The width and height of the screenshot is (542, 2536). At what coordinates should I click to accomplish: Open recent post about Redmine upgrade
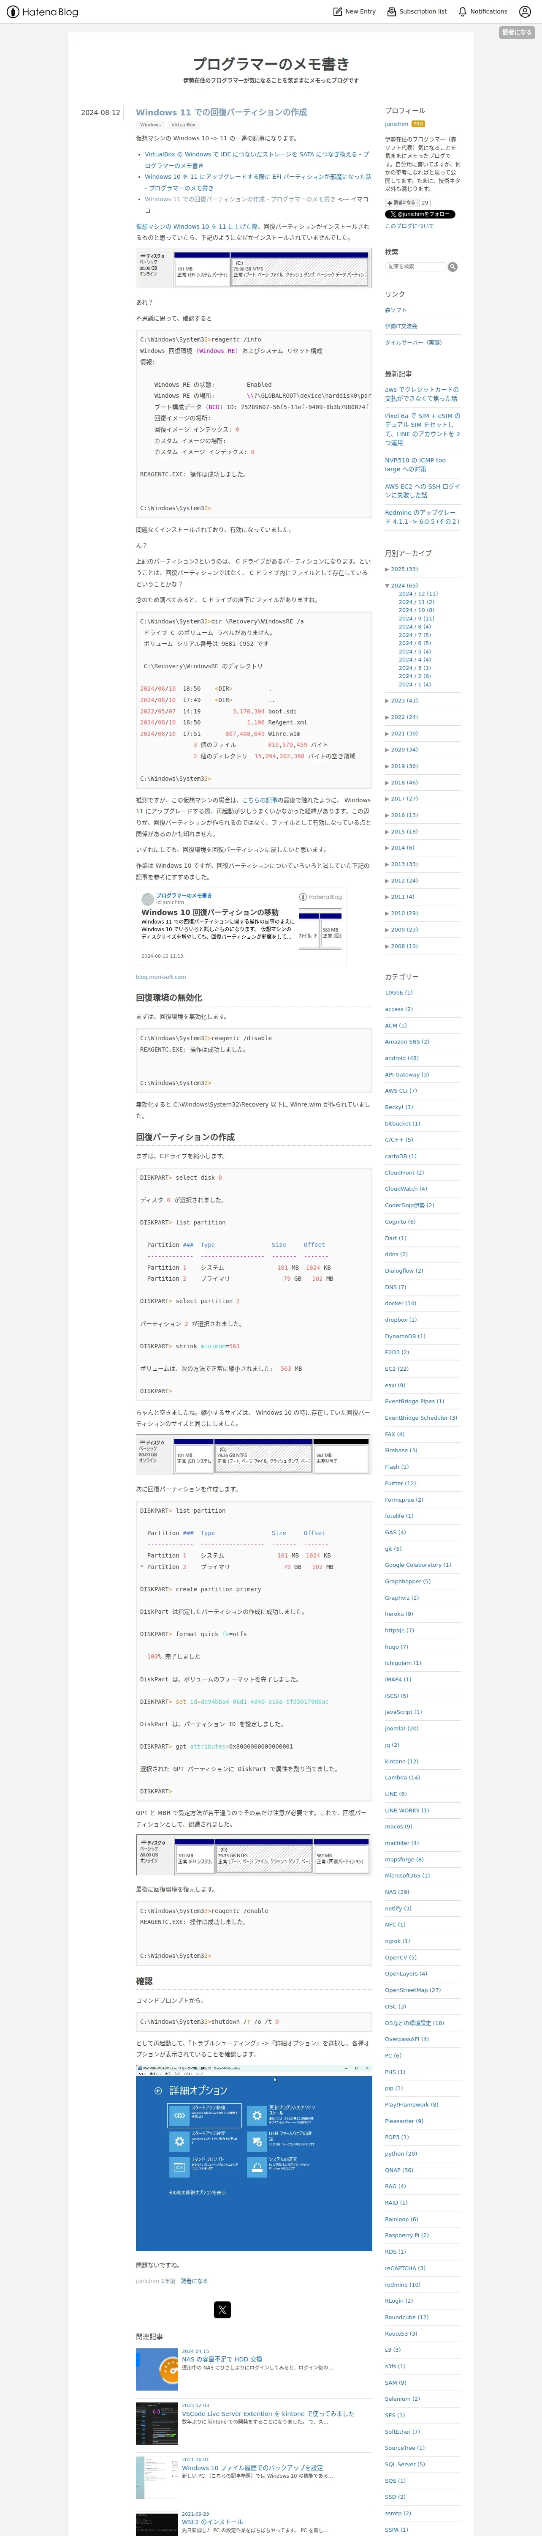(422, 517)
